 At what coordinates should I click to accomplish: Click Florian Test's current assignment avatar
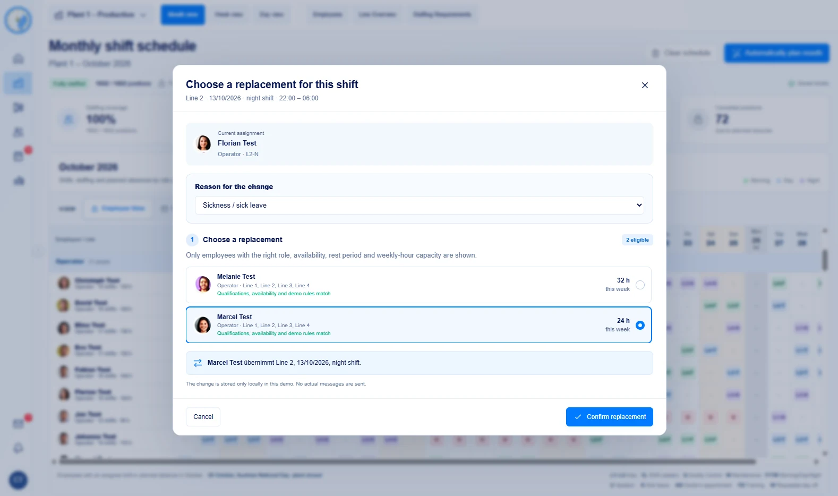(203, 143)
